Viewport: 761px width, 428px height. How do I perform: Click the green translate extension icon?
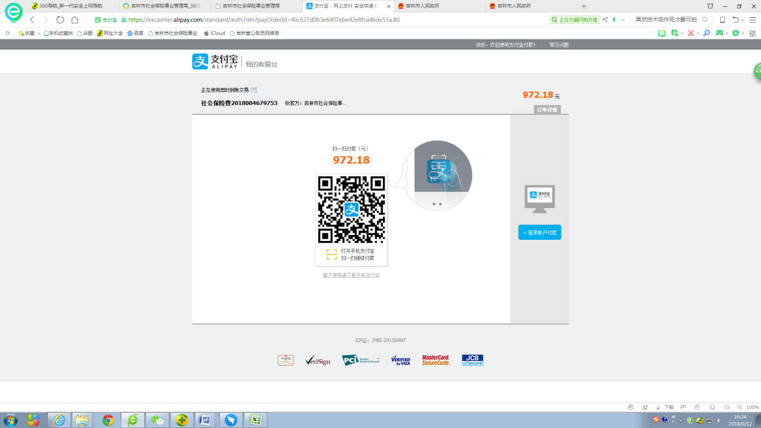coord(675,33)
